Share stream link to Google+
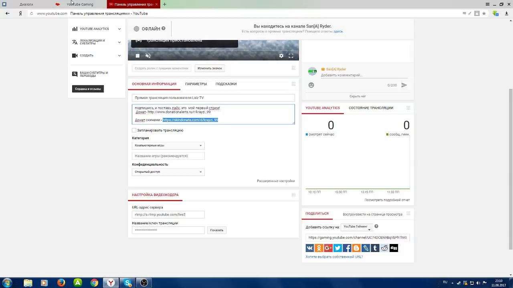Image resolution: width=513 pixels, height=288 pixels. 328,248
